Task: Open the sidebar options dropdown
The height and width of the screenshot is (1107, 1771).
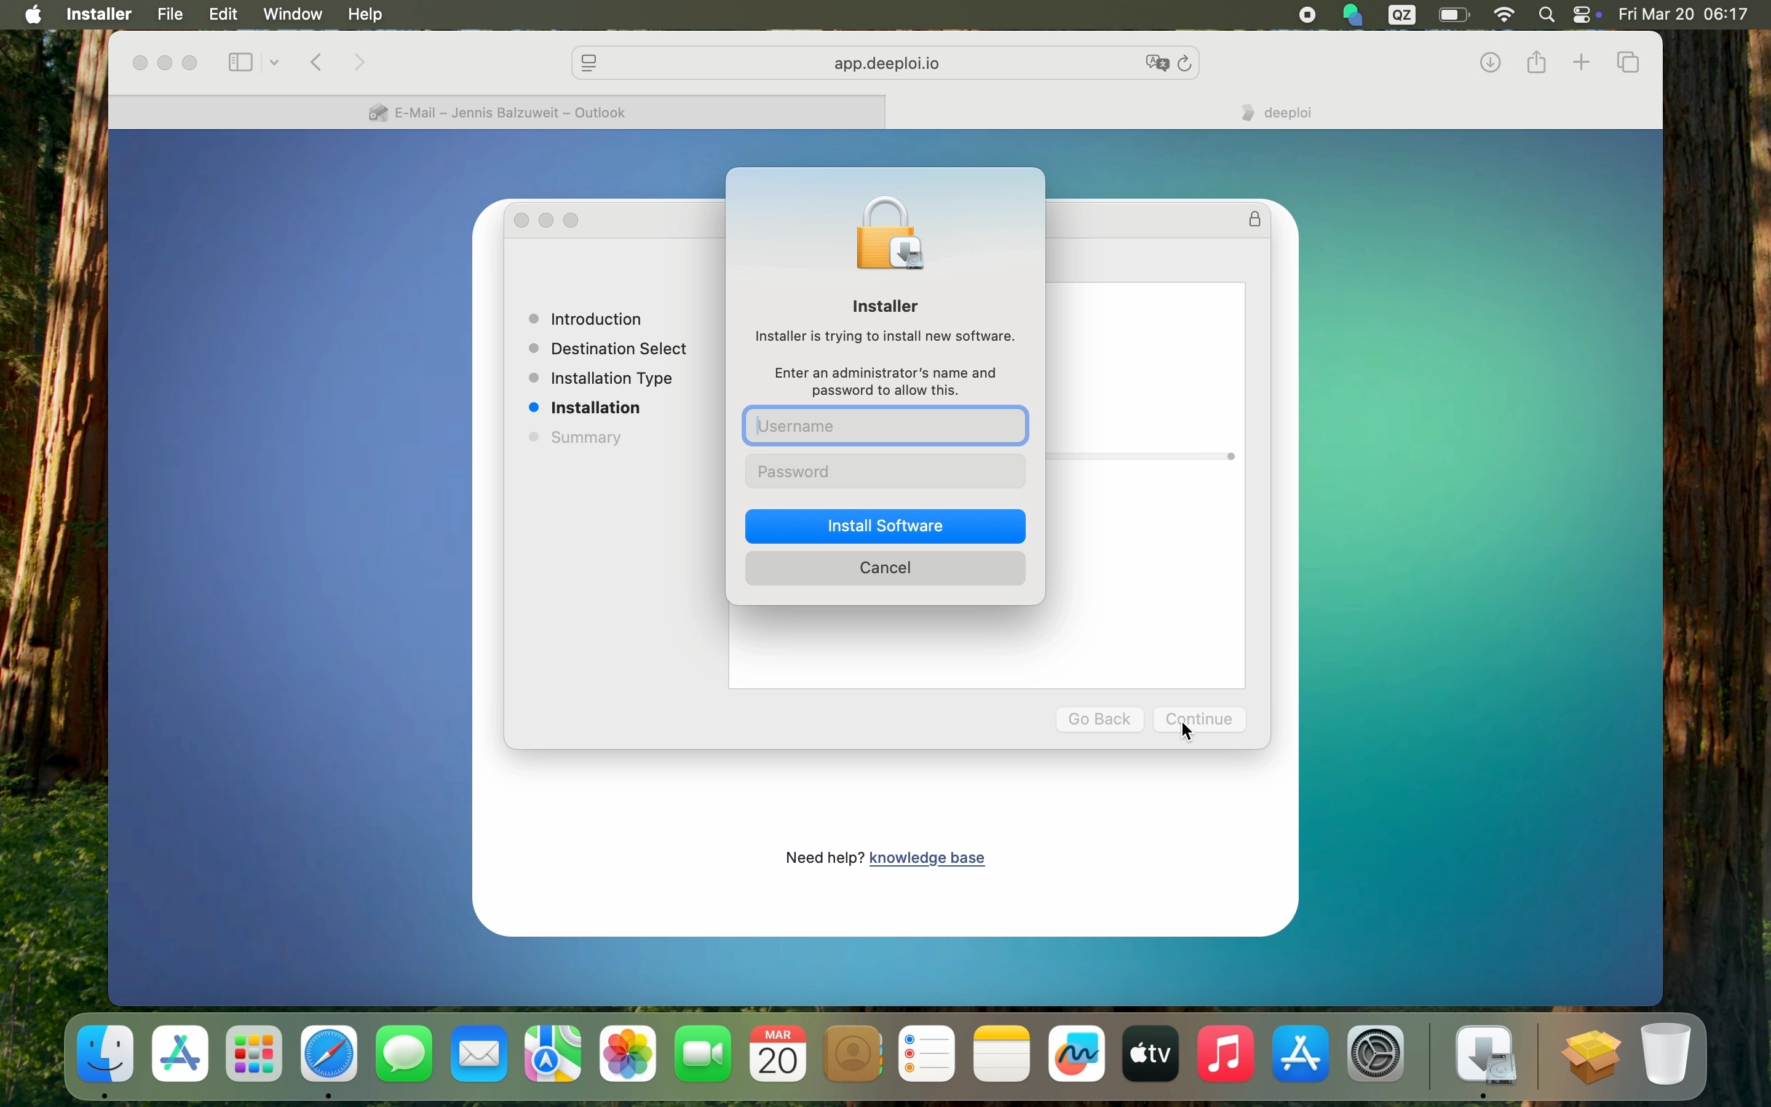Action: 274,62
